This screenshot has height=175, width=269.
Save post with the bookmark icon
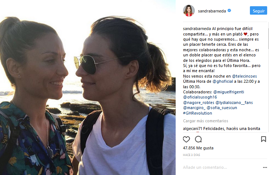point(263,139)
